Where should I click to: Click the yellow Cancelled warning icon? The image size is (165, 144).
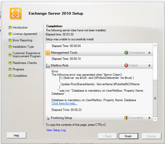point(126,118)
